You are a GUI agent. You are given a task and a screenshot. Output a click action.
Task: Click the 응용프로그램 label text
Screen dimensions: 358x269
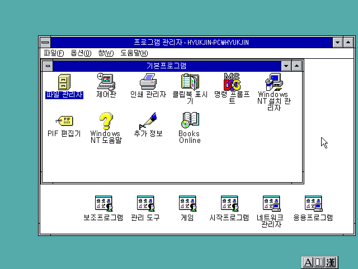point(313,217)
